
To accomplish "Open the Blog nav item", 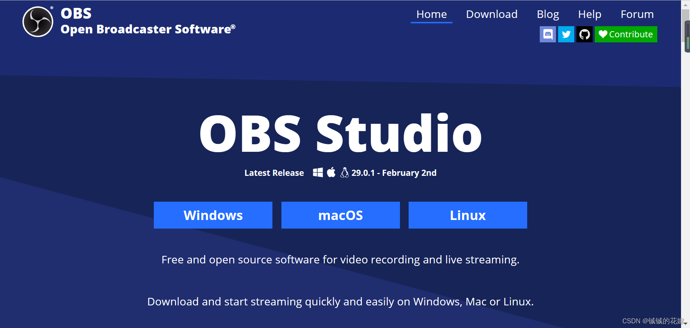I will click(548, 14).
